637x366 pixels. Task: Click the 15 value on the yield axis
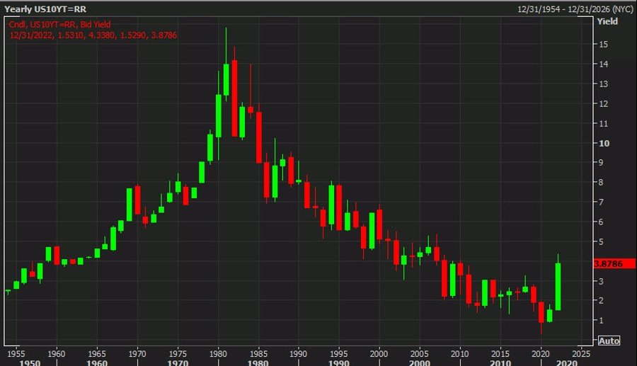(x=604, y=44)
